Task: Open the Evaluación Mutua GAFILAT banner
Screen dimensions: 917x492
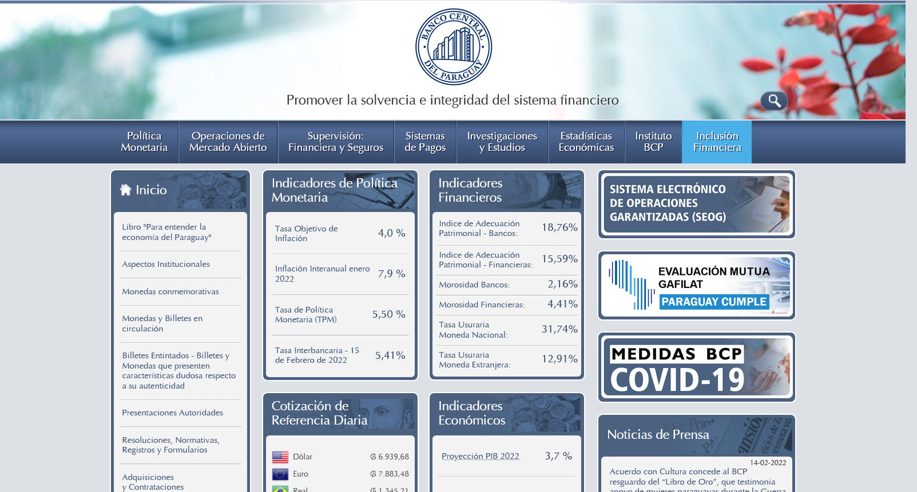Action: tap(696, 285)
